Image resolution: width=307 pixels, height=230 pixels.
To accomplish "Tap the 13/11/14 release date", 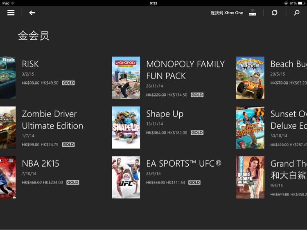I will click(x=155, y=124).
